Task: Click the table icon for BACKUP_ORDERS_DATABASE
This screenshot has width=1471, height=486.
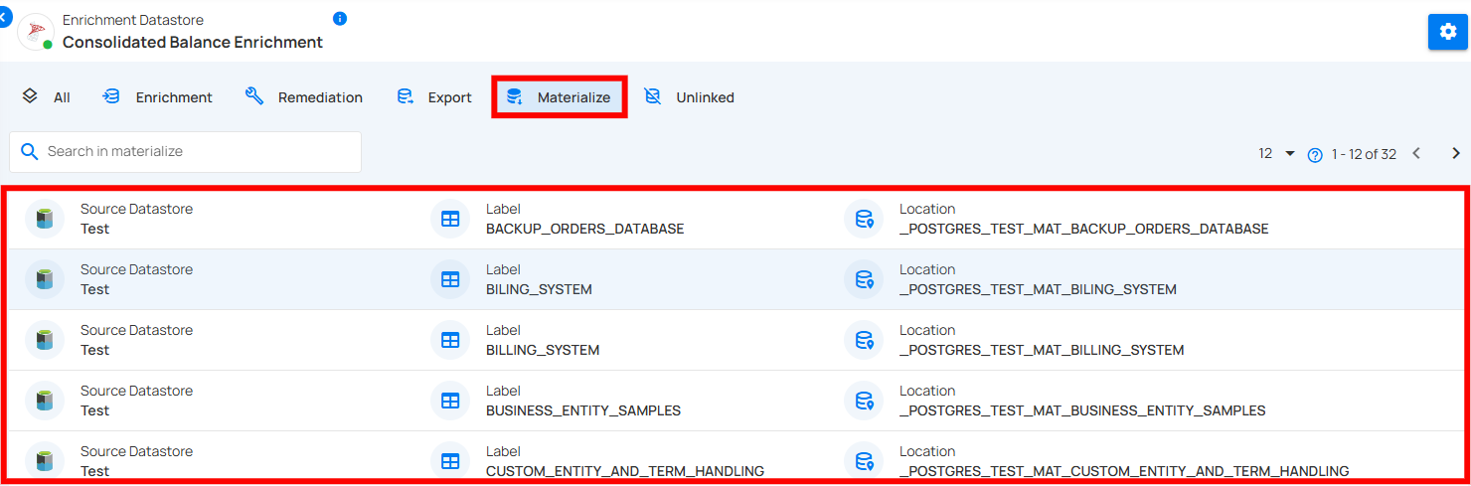Action: tap(450, 219)
